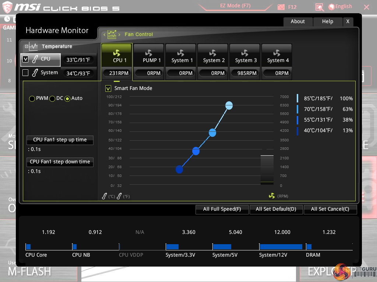
Task: Click the CPU temperature 33°C/91°F readout
Action: tap(78, 60)
